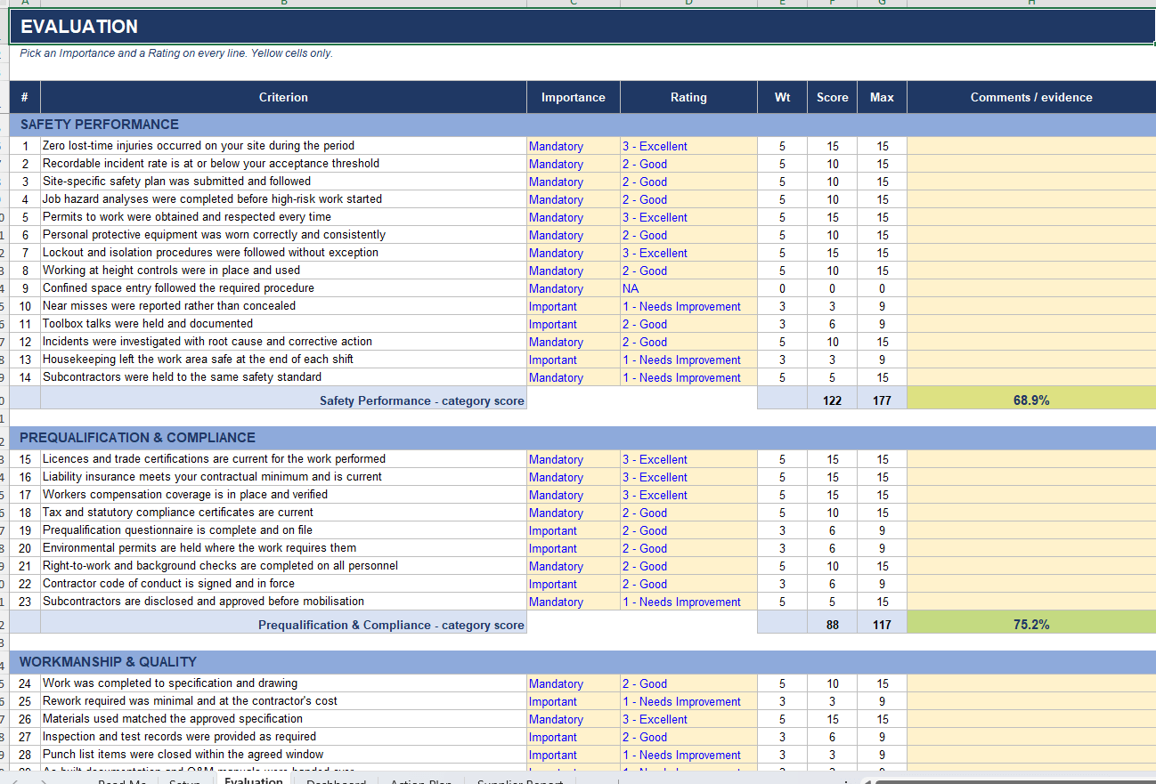Select criterion 'Inspection and test records were provided'
Screen dimensions: 1156x784
click(x=283, y=737)
